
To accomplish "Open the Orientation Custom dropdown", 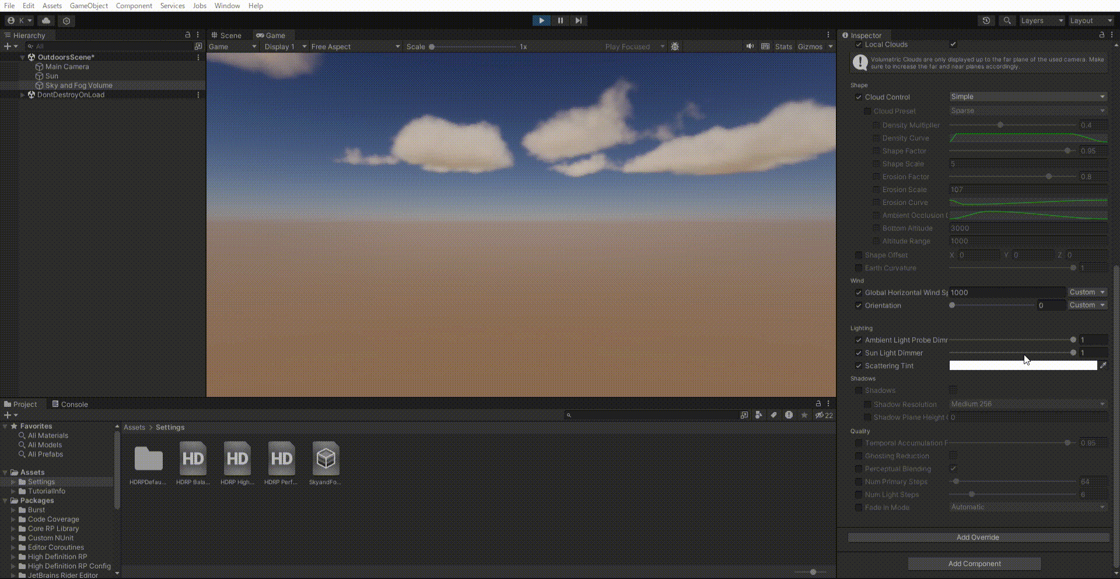I will click(1087, 305).
